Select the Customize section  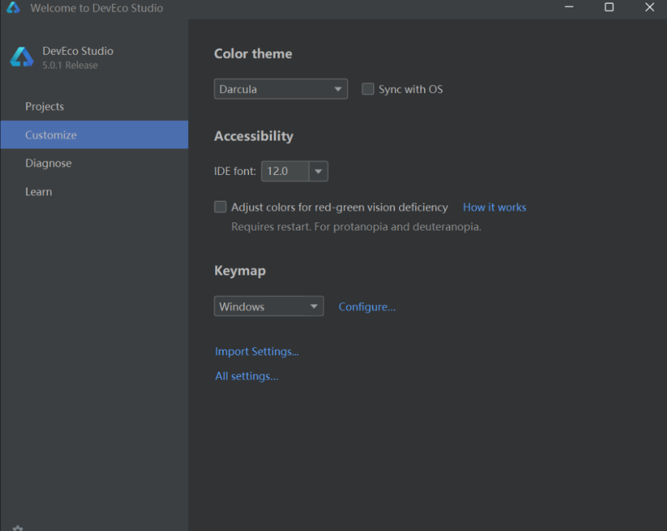coord(94,135)
